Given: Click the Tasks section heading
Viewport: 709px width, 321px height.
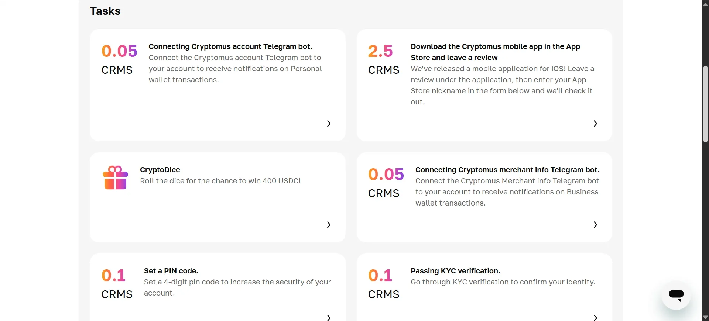Looking at the screenshot, I should point(105,11).
